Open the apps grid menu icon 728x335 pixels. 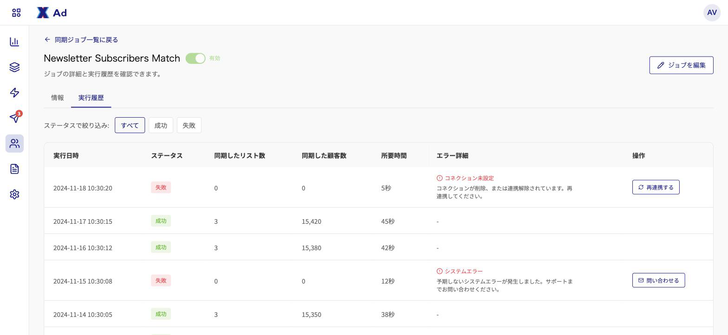point(16,13)
